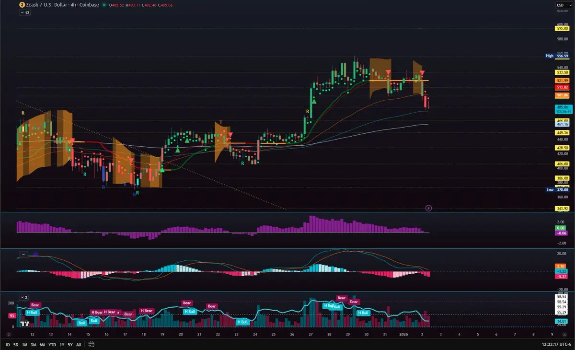Click the 93 pink left-axis label

11,316
